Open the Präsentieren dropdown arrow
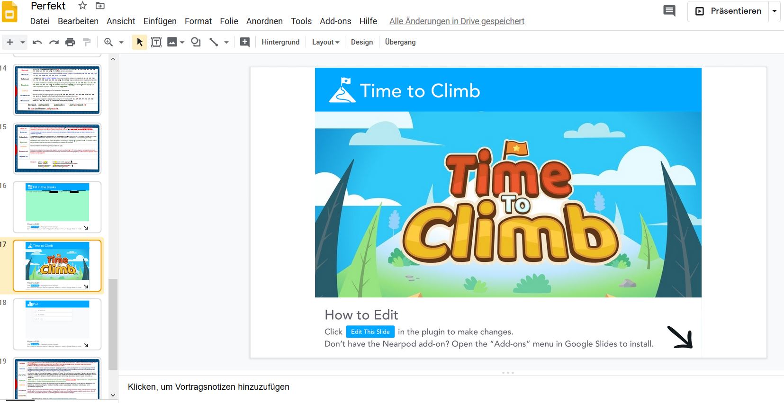This screenshot has width=784, height=403. pyautogui.click(x=775, y=11)
